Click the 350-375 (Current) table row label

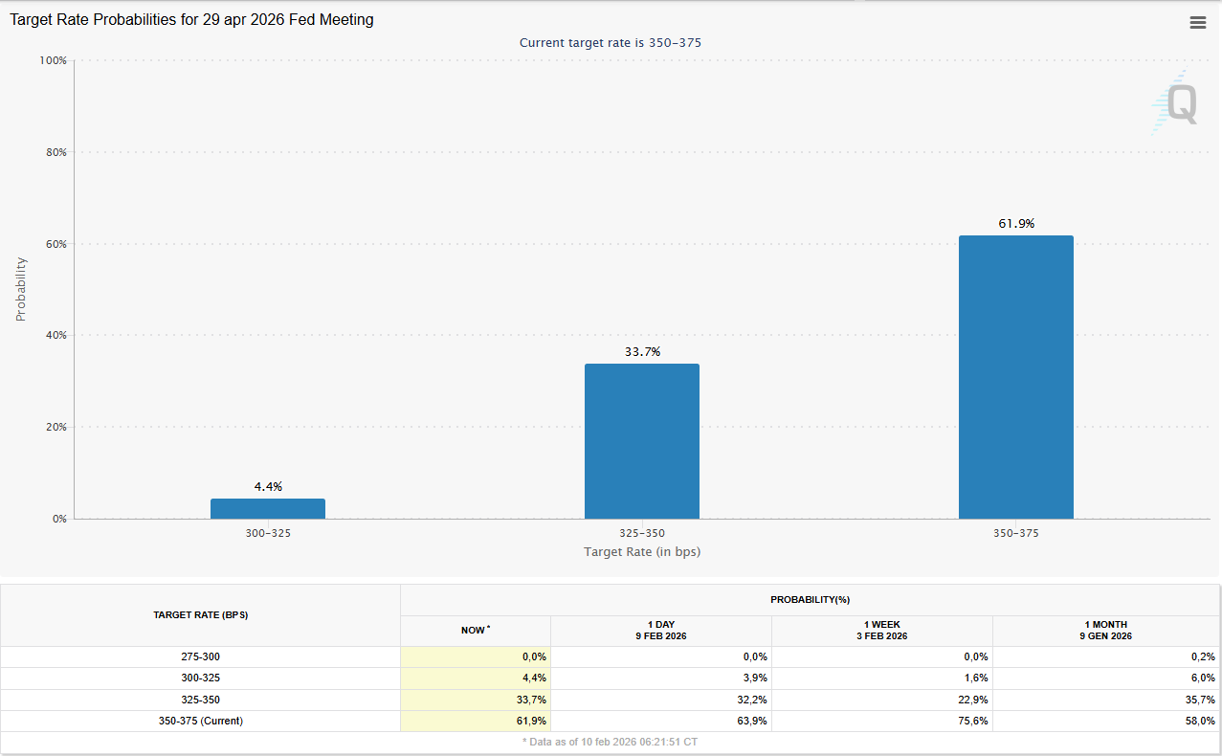(x=200, y=721)
